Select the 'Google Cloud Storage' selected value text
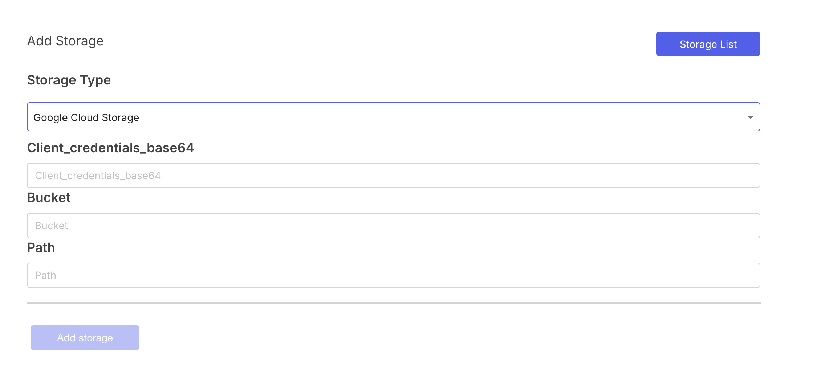The width and height of the screenshot is (817, 367). [86, 117]
